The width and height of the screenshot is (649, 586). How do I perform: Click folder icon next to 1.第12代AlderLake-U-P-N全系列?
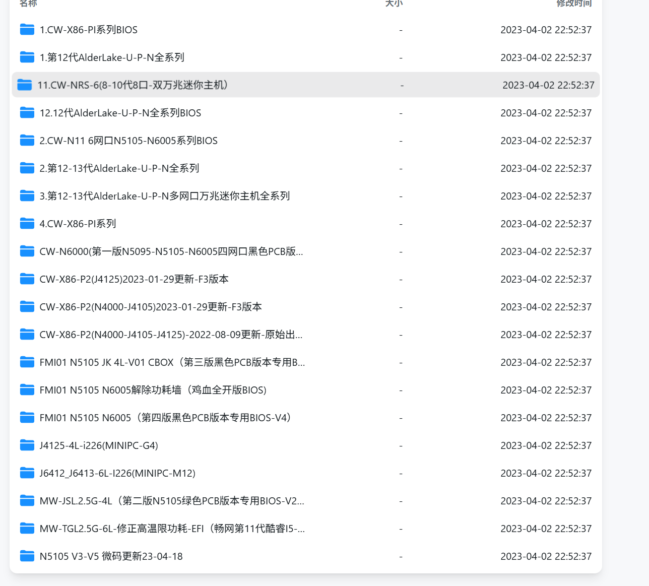pos(27,57)
